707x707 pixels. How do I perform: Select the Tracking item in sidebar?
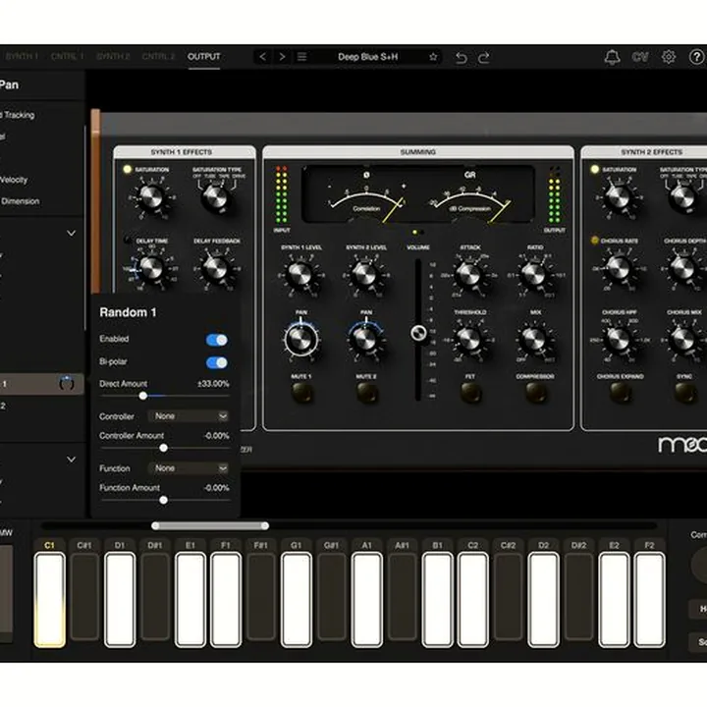[x=18, y=115]
